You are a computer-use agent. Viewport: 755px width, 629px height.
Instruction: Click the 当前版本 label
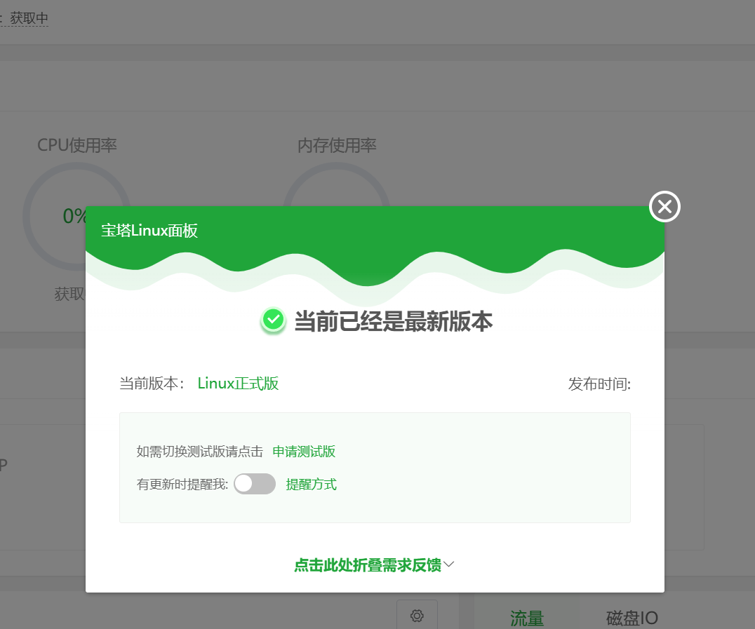[152, 384]
